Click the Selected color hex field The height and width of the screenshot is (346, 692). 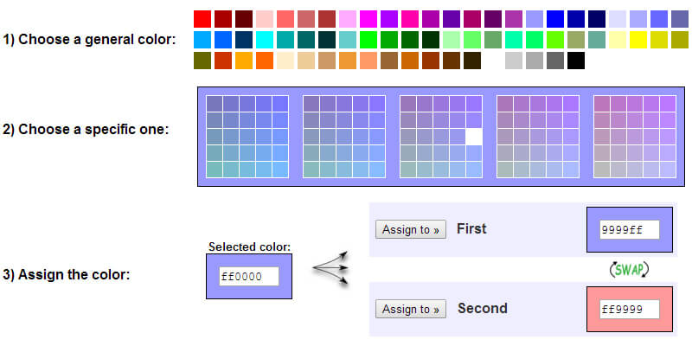(248, 277)
